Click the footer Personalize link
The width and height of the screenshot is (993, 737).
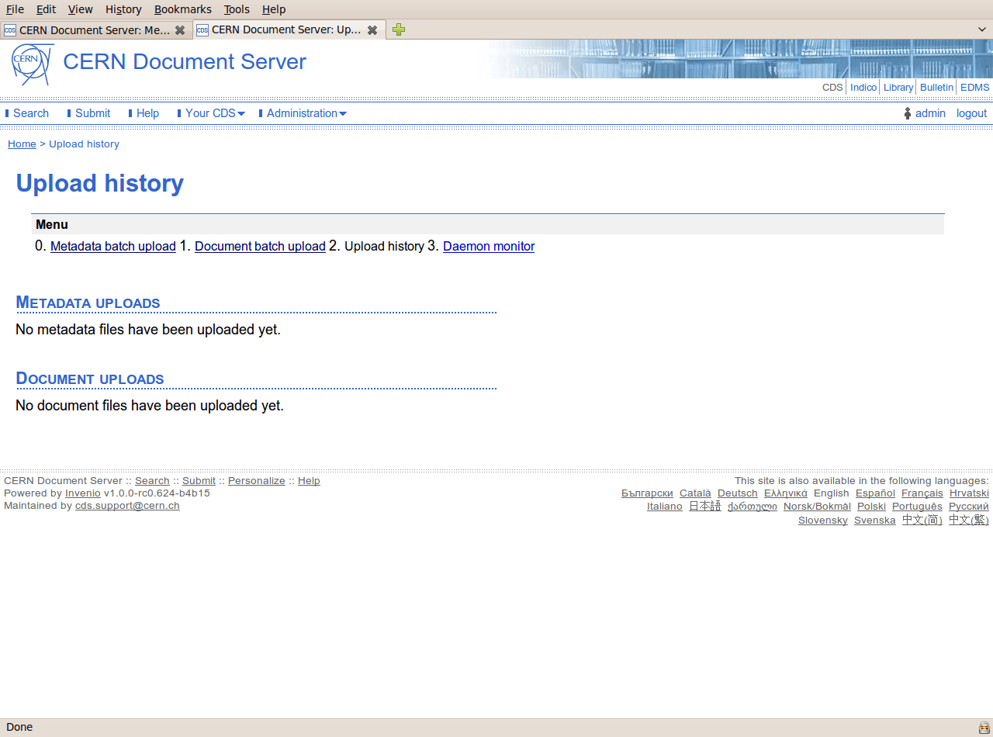[x=257, y=481]
